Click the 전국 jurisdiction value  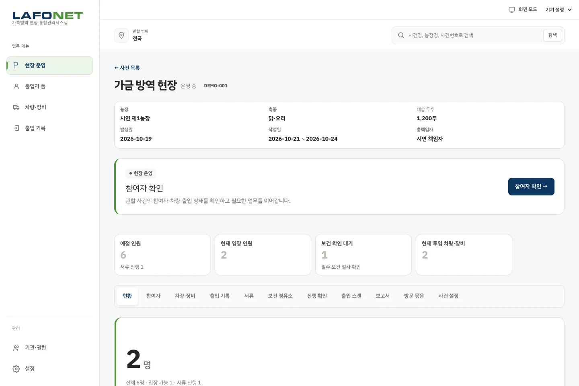coord(137,39)
